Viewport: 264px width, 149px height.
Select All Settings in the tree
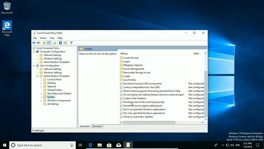point(53,104)
